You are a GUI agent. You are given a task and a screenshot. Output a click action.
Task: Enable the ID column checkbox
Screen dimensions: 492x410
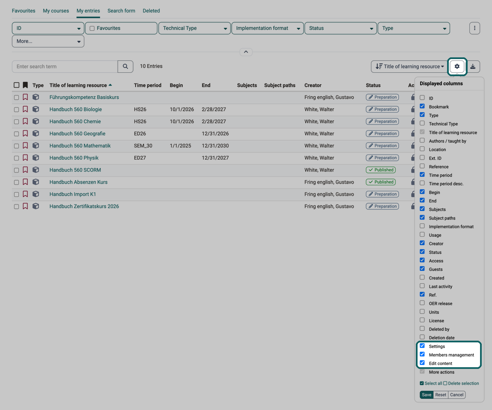click(x=422, y=98)
